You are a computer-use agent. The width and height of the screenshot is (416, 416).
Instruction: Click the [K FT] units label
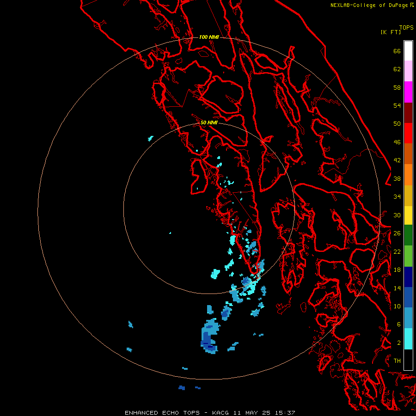coord(391,32)
